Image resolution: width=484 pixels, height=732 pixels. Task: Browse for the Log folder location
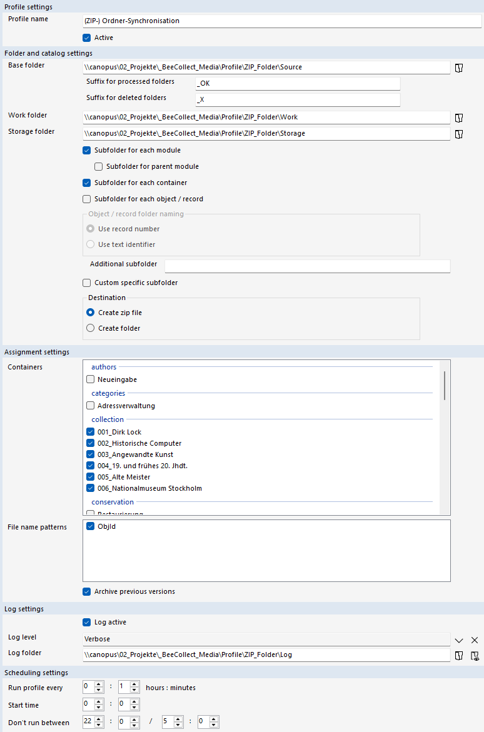pos(458,655)
